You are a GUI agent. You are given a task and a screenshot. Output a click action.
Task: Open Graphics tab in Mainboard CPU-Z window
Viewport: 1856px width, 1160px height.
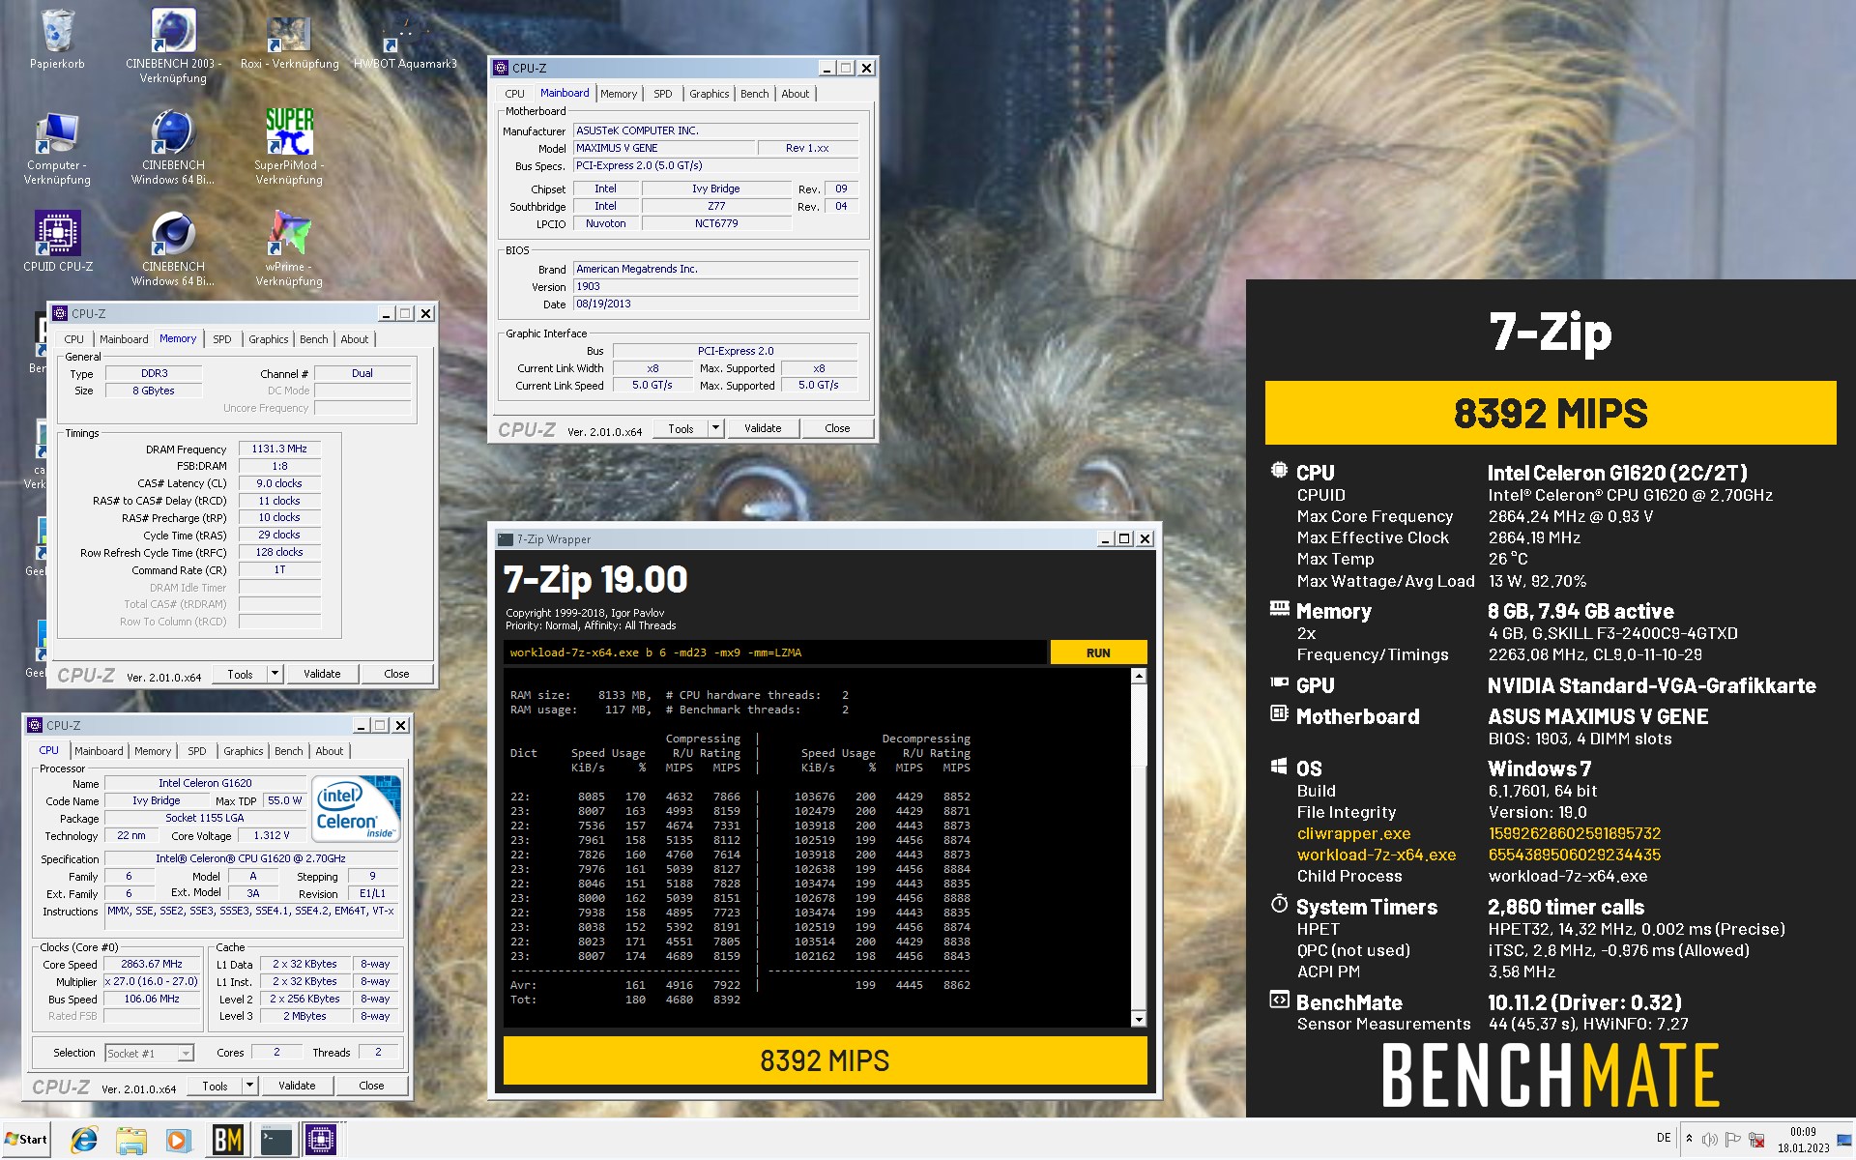(x=709, y=94)
